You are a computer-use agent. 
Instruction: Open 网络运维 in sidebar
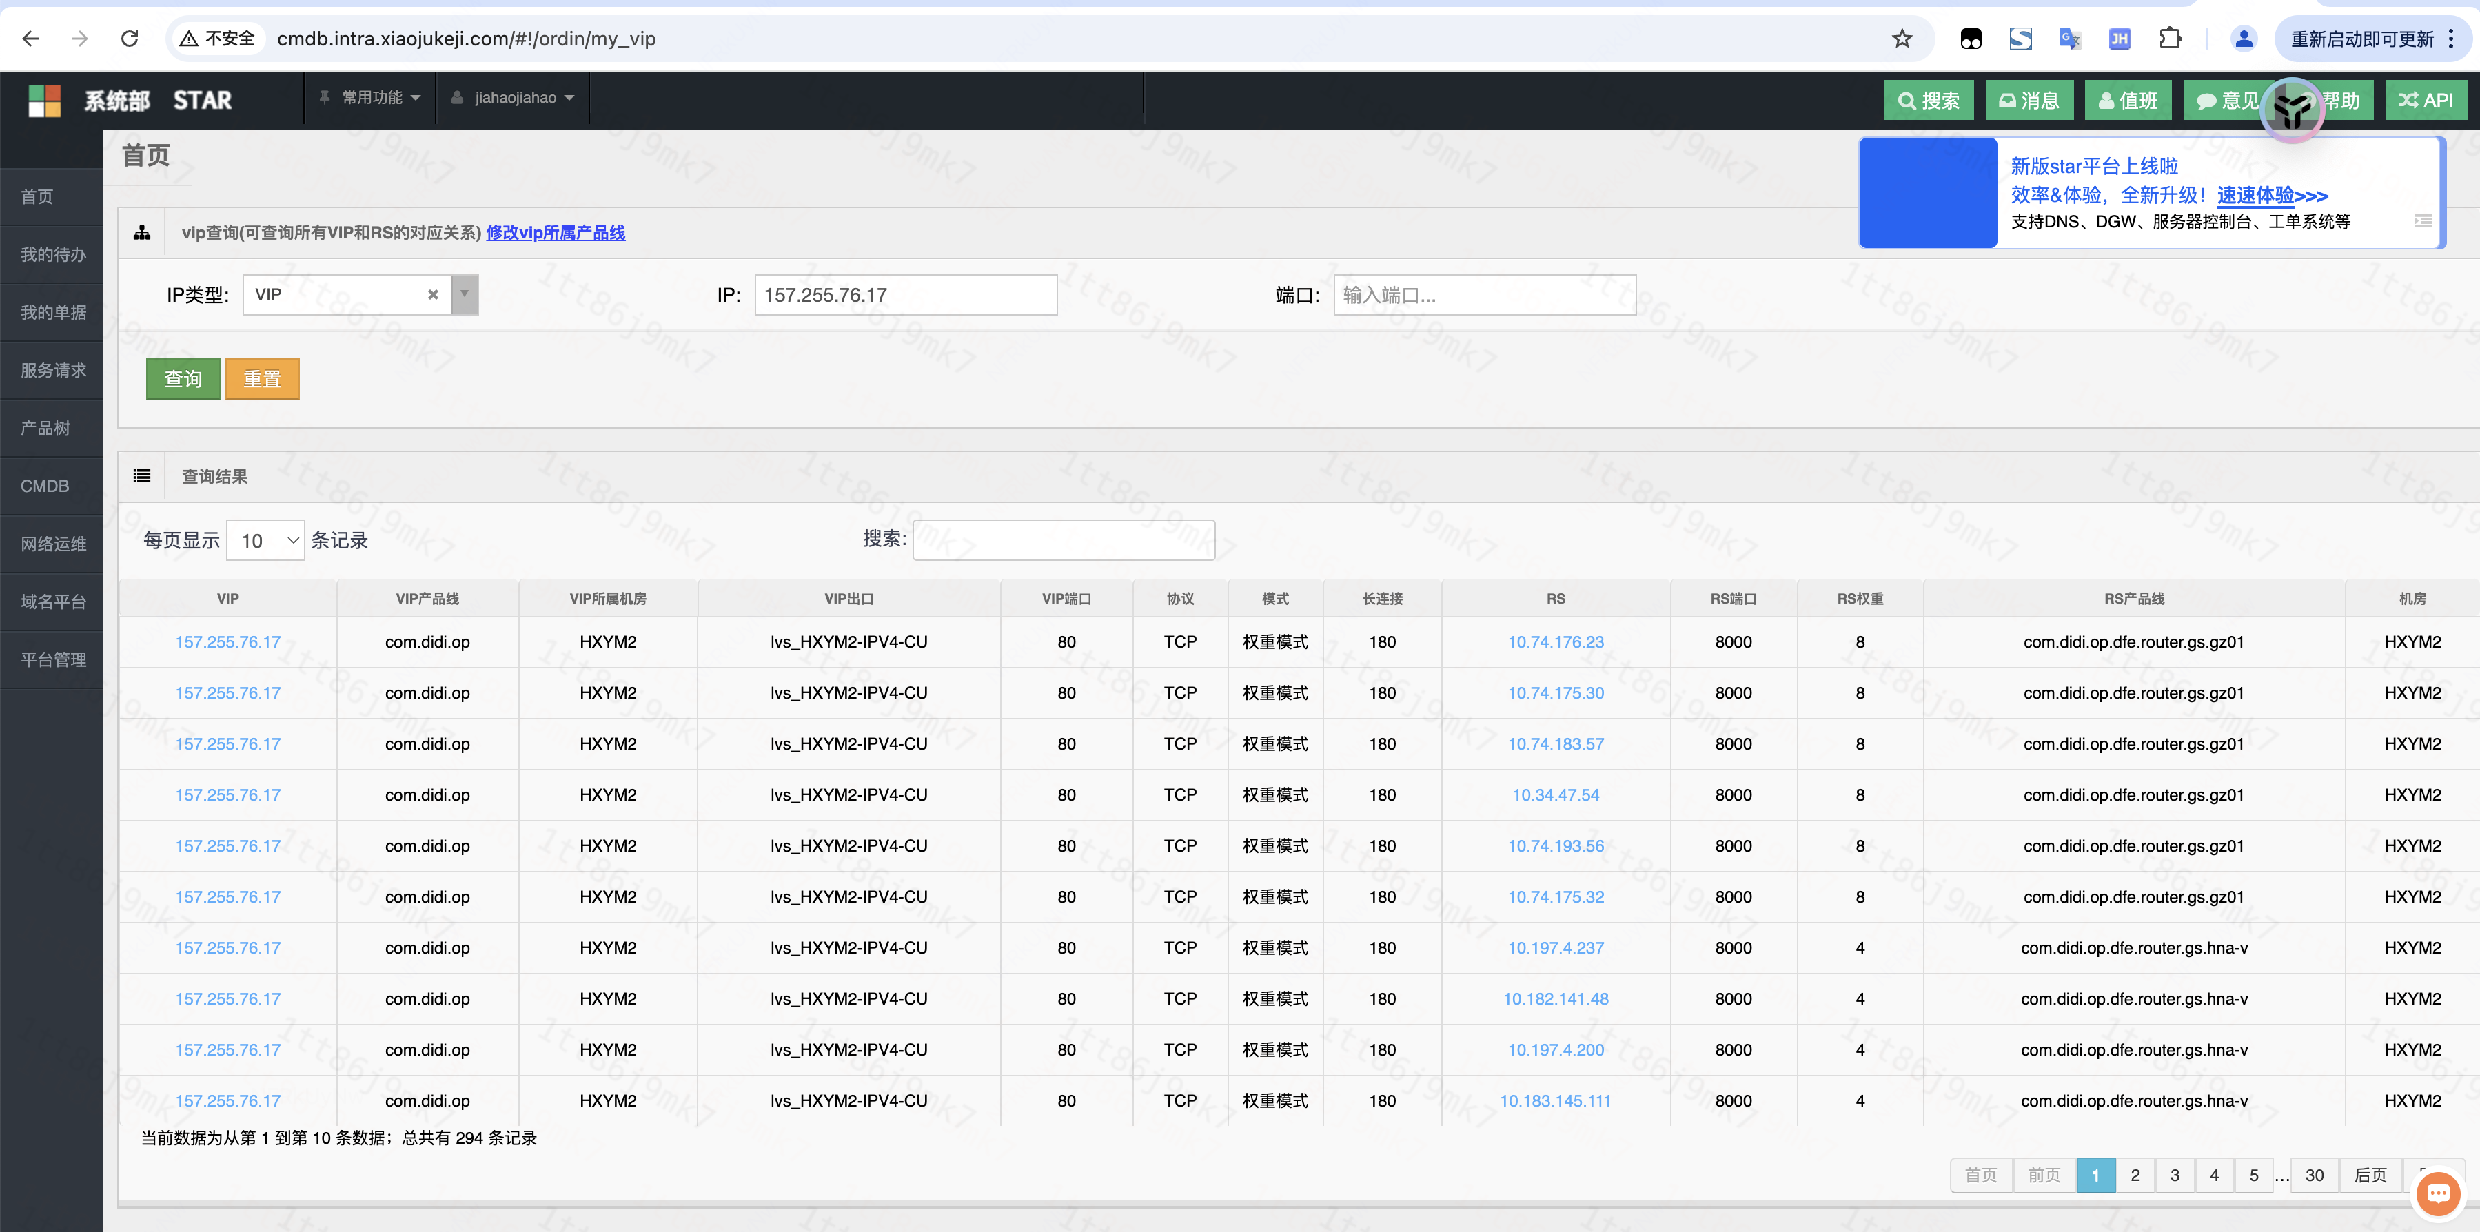(x=51, y=544)
